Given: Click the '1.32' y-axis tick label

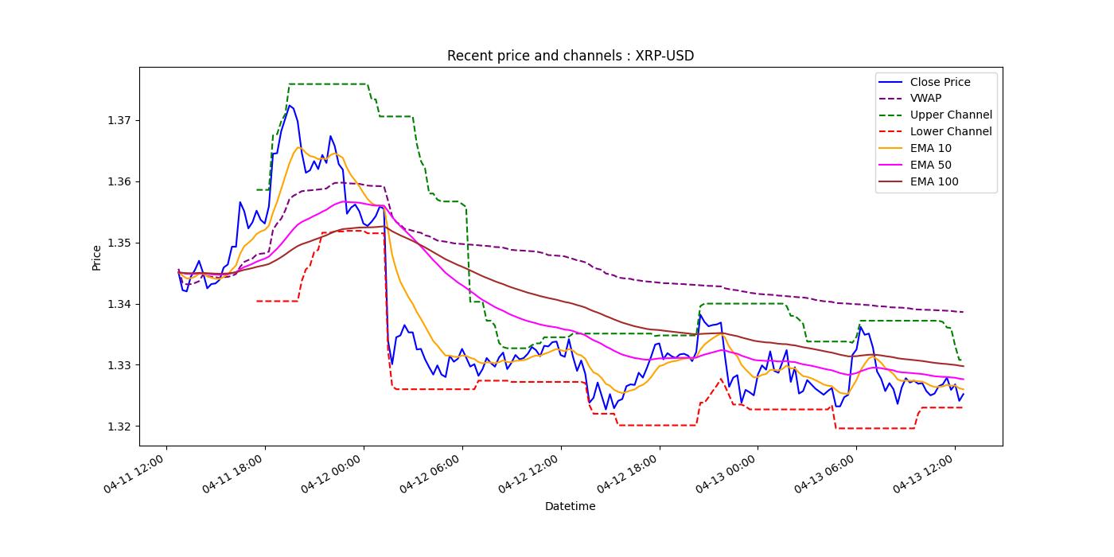Looking at the screenshot, I should click(118, 427).
